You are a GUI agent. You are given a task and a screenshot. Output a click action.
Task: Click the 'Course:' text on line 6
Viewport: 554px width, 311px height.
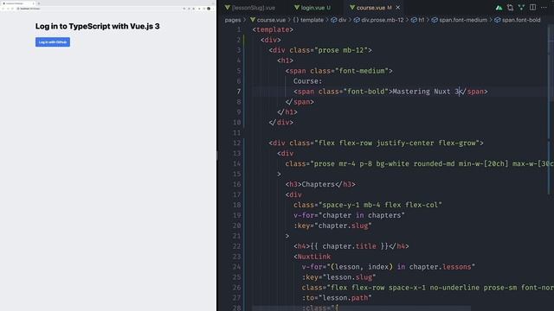coord(308,81)
